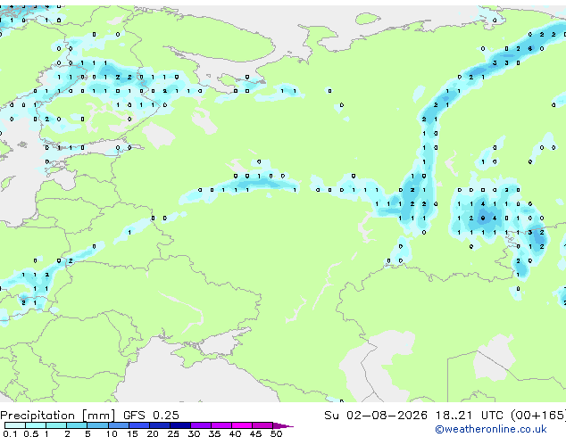Pick the 15–20 mm legend color swatch
The width and height of the screenshot is (566, 437).
pyautogui.click(x=138, y=425)
